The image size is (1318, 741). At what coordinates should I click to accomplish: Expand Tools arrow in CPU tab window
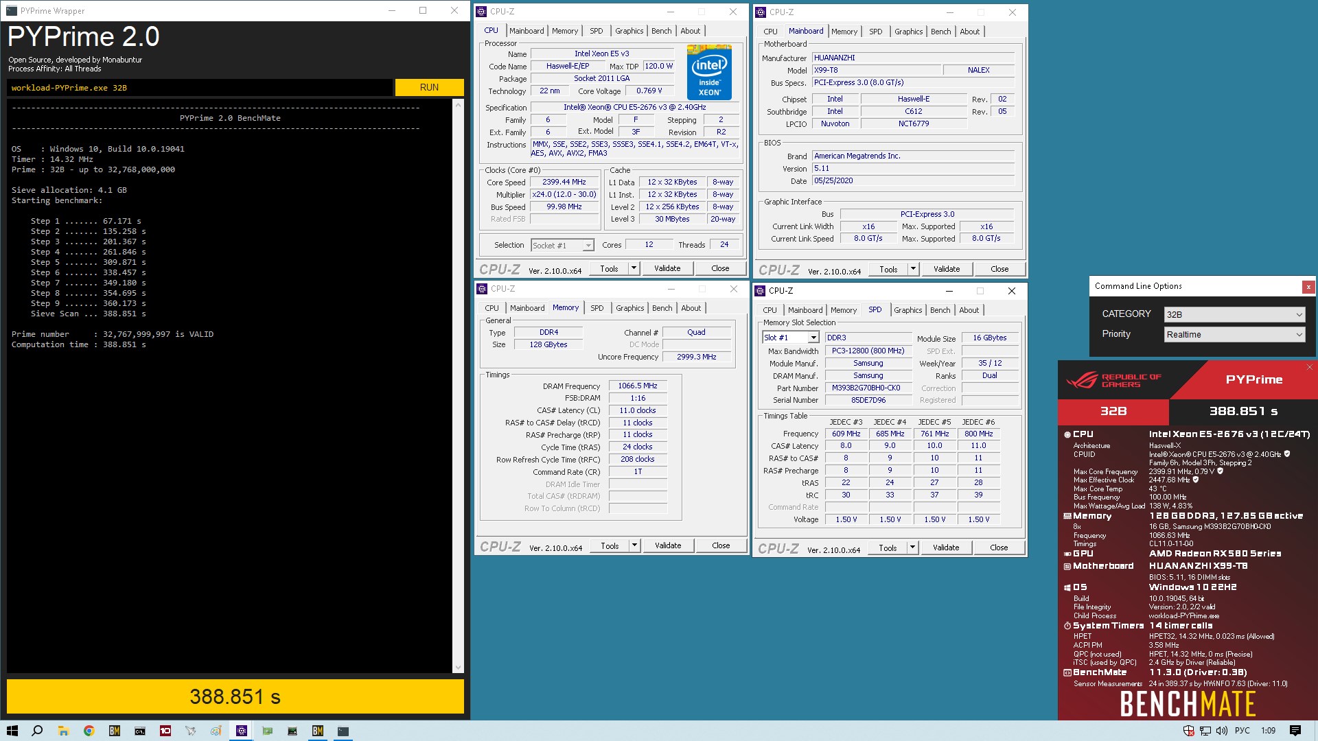click(634, 268)
